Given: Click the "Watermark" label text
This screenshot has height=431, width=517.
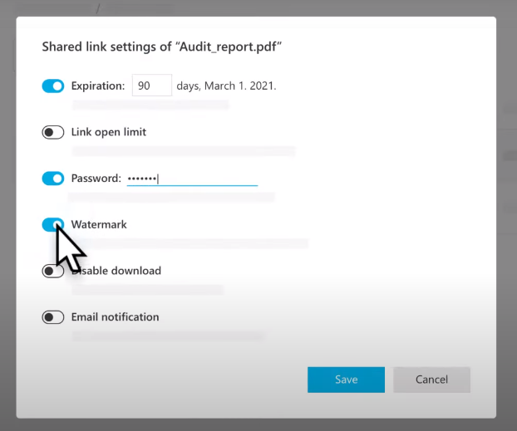Looking at the screenshot, I should [x=99, y=224].
